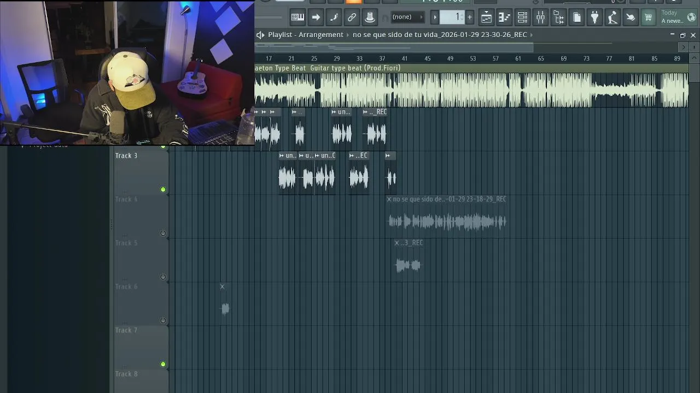This screenshot has width=700, height=393.
Task: Toggle typing keyboard to piano icon
Action: [297, 17]
